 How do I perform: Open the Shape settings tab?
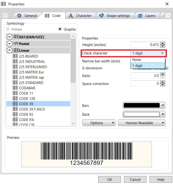[115, 16]
